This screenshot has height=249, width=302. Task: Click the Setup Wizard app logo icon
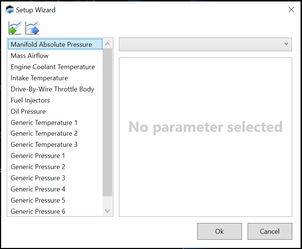(10, 10)
